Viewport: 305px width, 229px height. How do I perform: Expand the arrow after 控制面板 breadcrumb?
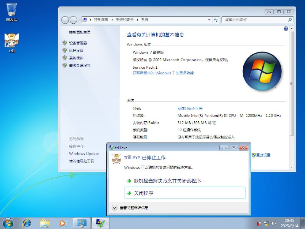click(112, 20)
